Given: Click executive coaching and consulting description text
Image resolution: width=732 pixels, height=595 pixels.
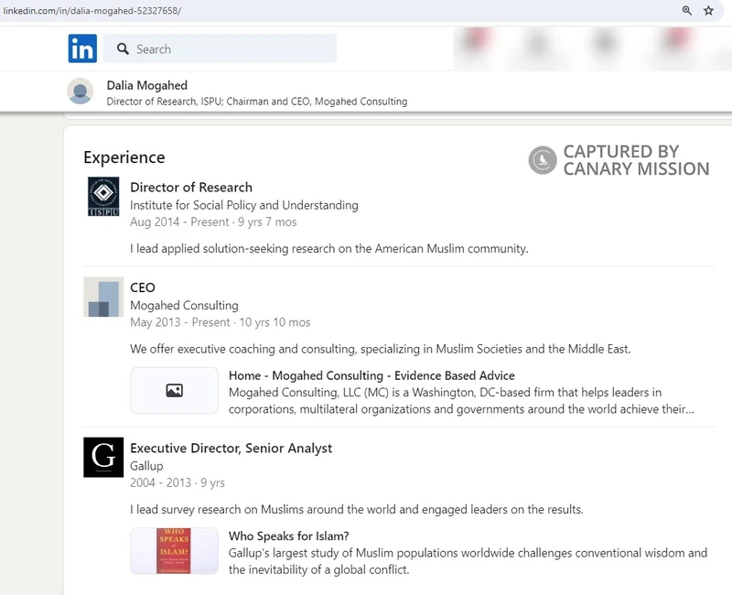Looking at the screenshot, I should point(380,349).
